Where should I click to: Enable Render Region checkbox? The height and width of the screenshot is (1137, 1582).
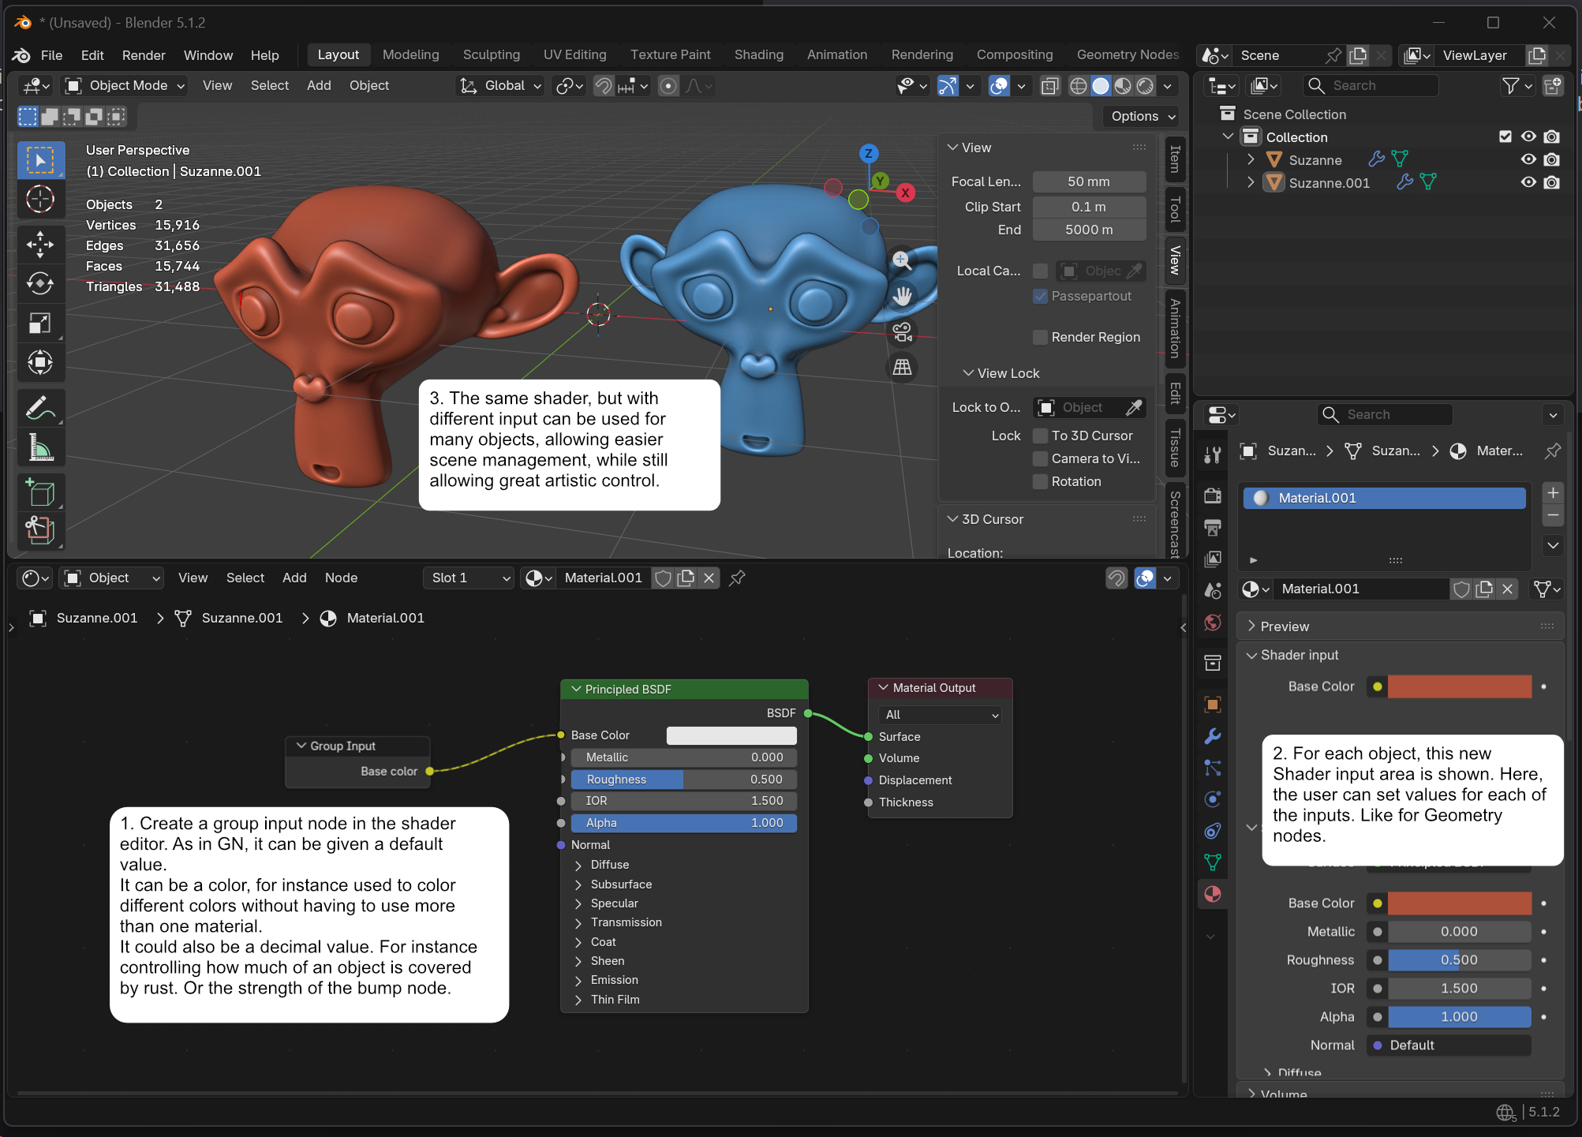1041,337
